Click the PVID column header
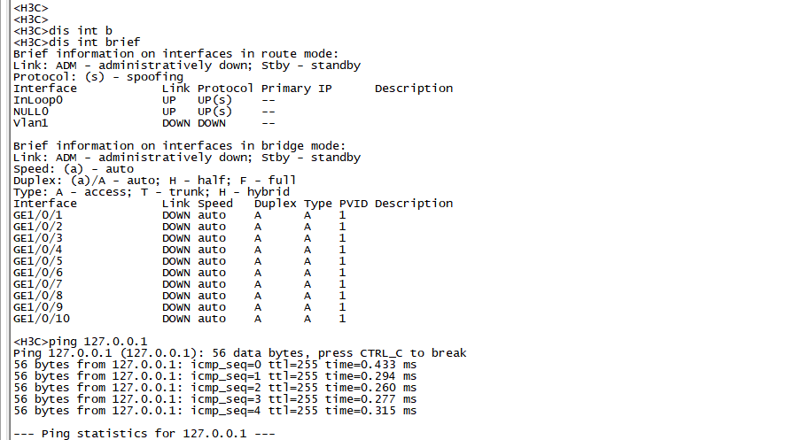Viewport: 786px width, 440px height. pos(354,204)
